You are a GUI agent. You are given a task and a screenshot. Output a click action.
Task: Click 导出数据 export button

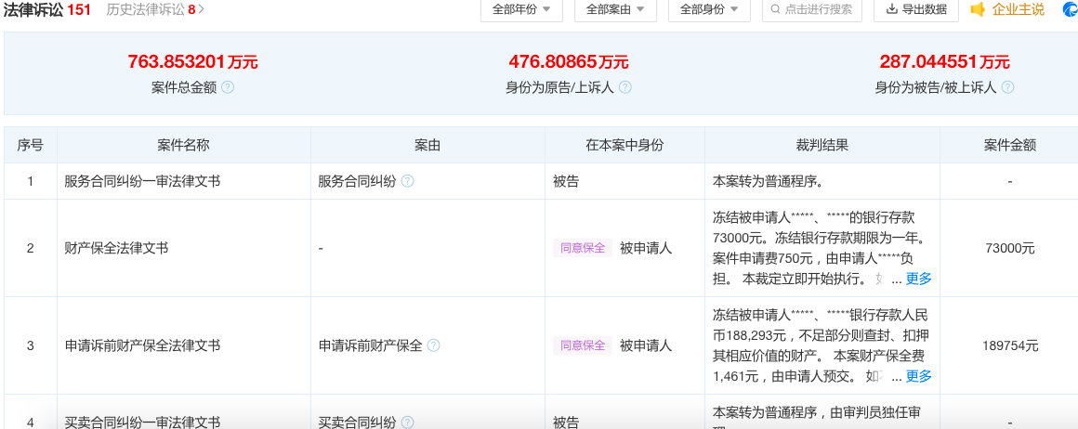click(916, 9)
